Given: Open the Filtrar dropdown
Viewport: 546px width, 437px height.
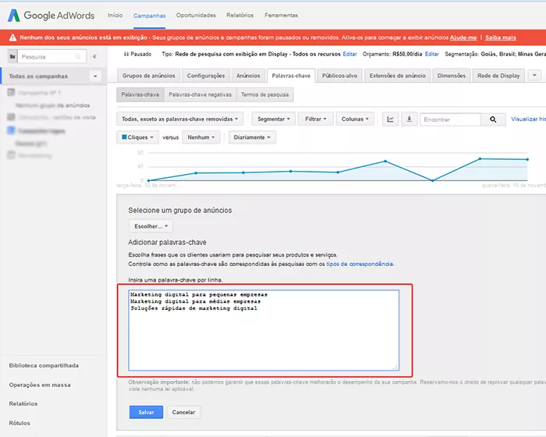Looking at the screenshot, I should (315, 119).
